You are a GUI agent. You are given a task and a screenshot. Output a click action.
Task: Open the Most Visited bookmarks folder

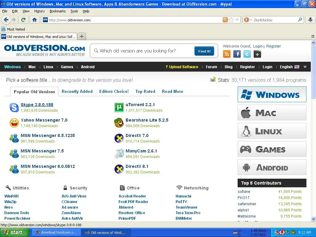13,29
